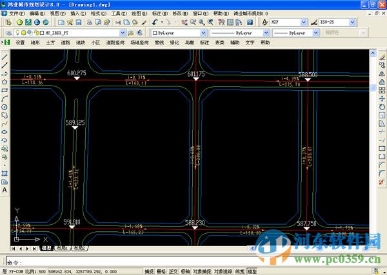Toggle the 正交 ortho mode
387x275 pixels.
(173, 271)
